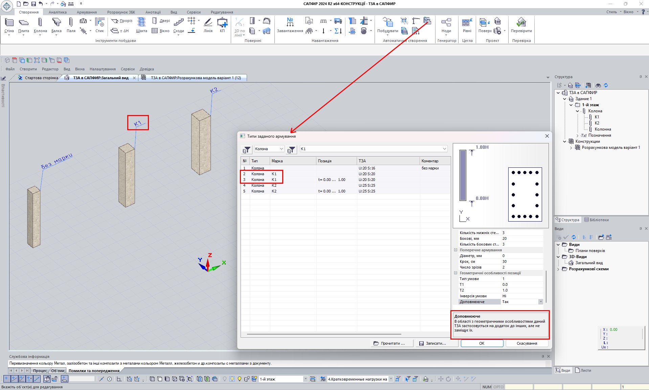Open the Армування ribbon tab
This screenshot has height=390, width=649.
[x=87, y=12]
